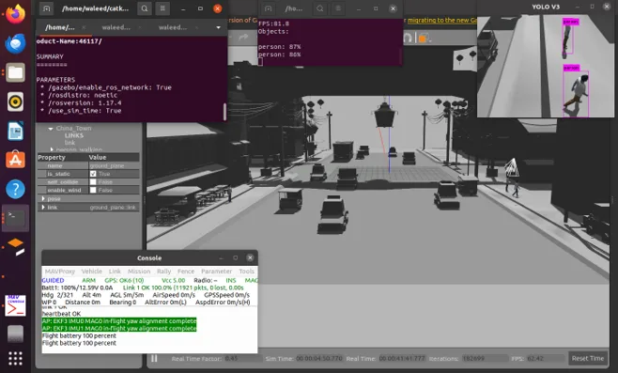Click '/rosdistro: noetic' line in terminal
The image size is (618, 373).
[x=79, y=95]
